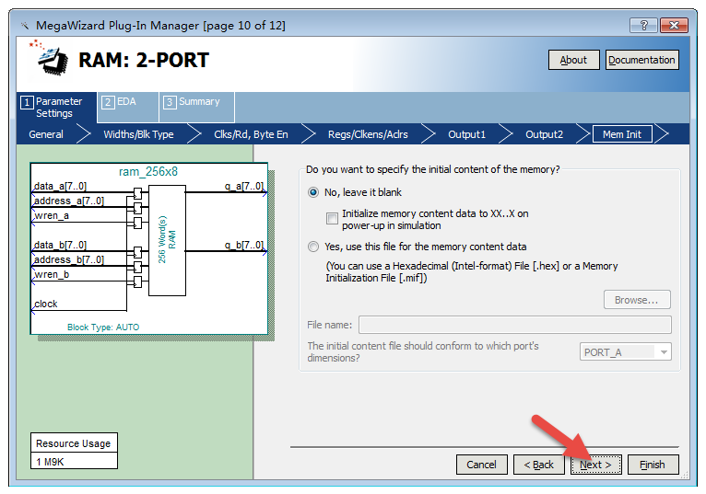Click the clock port label
Screen dimensions: 706x494
pos(45,304)
